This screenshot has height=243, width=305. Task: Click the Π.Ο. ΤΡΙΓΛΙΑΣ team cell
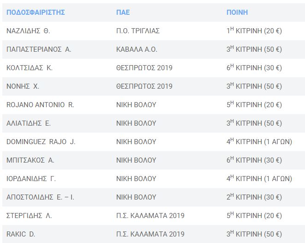point(138,31)
